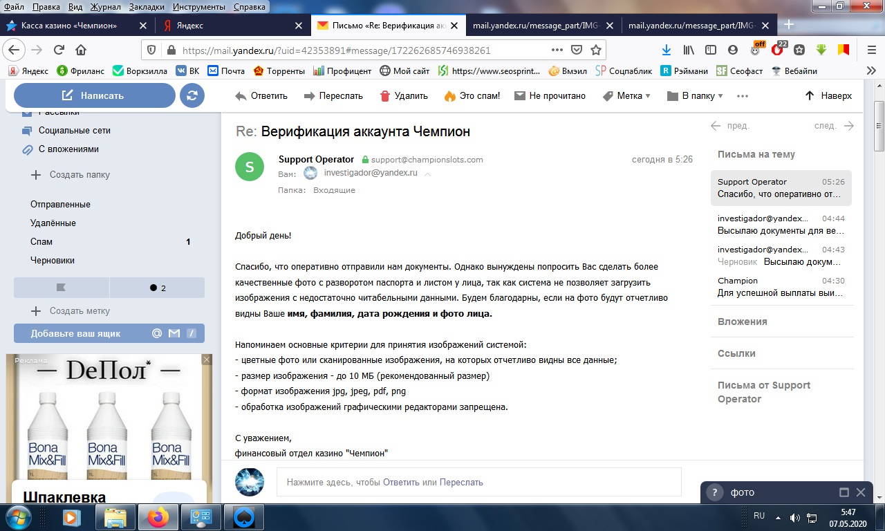Close the Яндекс browser tab
The height and width of the screenshot is (531, 885).
[299, 26]
